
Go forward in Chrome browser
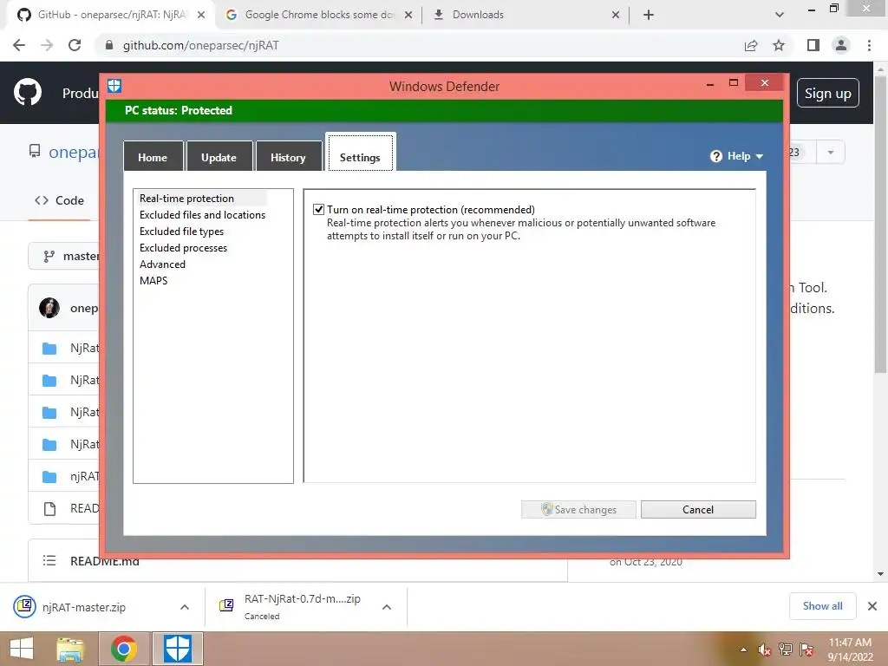tap(47, 45)
